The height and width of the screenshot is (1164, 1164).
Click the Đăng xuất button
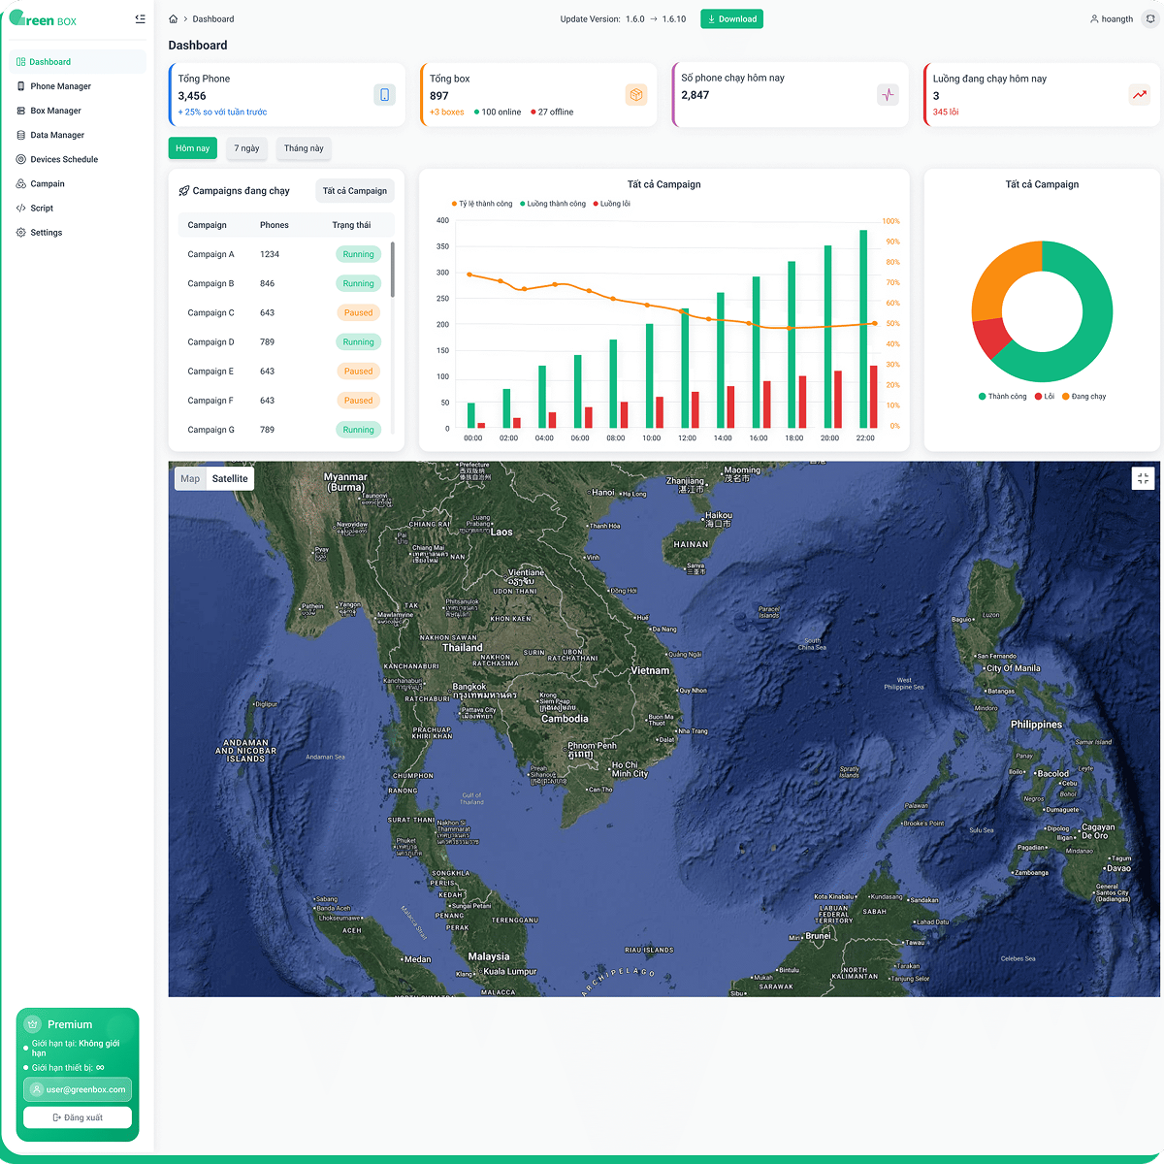(77, 1116)
